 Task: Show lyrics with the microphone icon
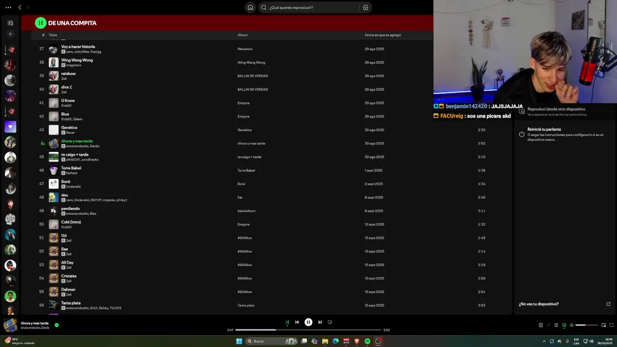[548, 325]
